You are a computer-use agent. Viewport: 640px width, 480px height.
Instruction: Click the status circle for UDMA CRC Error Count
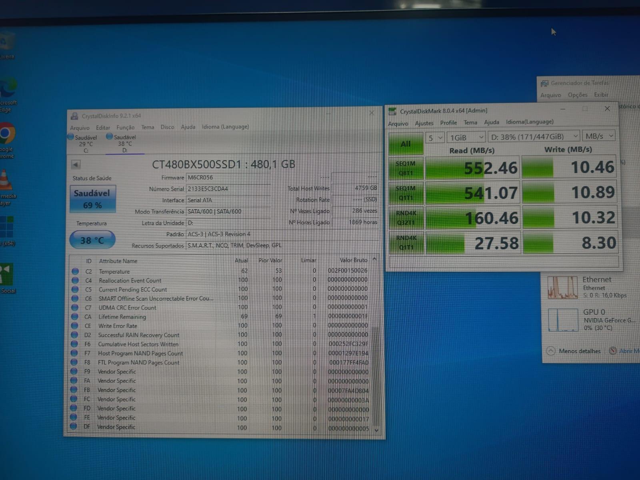click(74, 308)
